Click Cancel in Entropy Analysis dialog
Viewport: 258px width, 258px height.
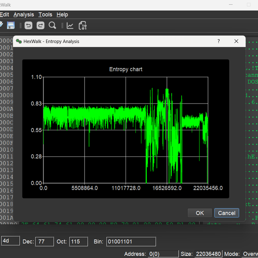coord(227,213)
